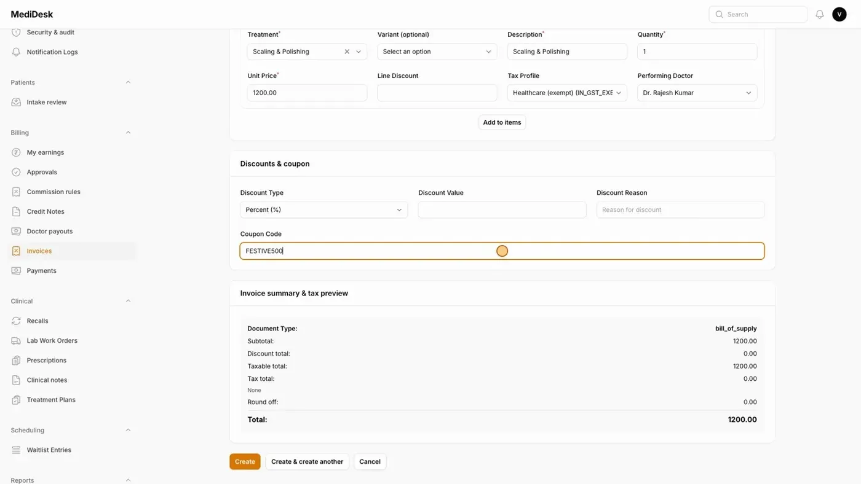
Task: Open Invoices in the sidebar
Action: [x=73, y=251]
